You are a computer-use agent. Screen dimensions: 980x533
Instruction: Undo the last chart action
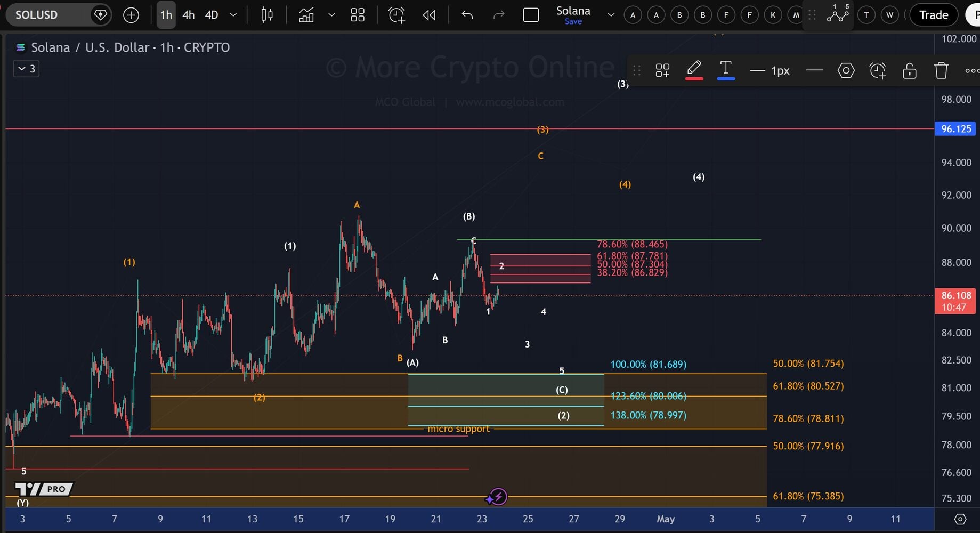click(x=467, y=15)
